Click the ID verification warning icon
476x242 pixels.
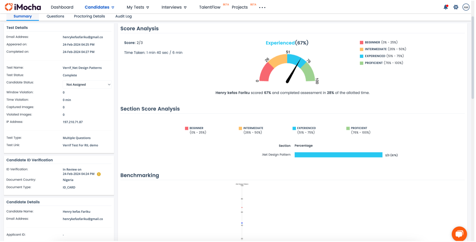(99, 174)
